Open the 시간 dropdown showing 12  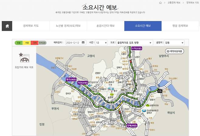[101, 43]
